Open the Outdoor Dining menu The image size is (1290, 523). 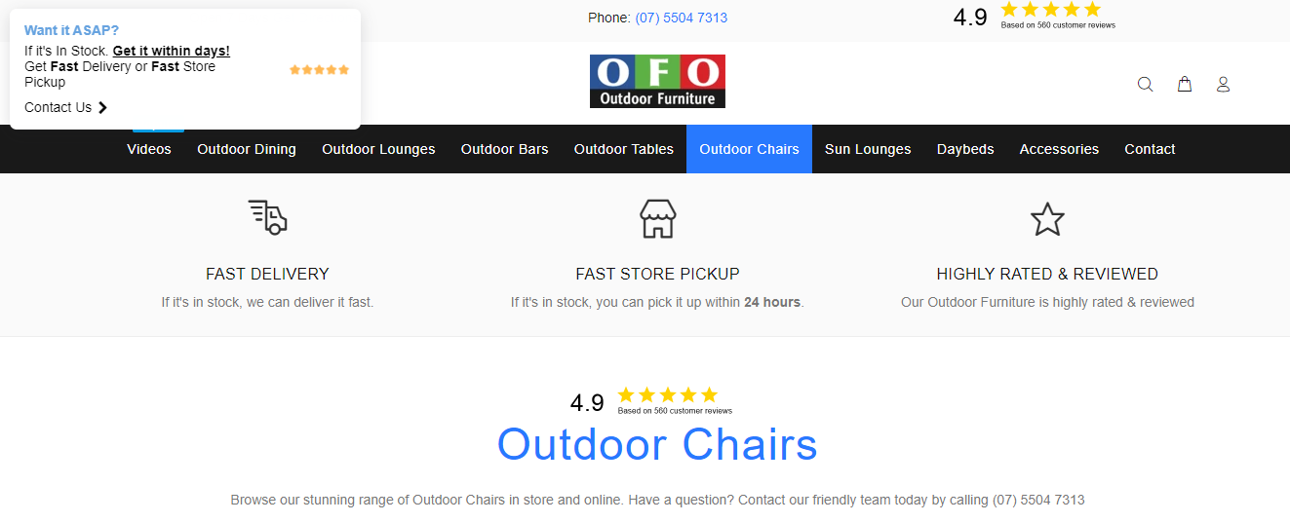[247, 149]
